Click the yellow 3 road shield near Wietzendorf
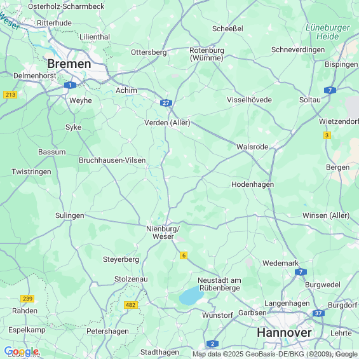Screen dimensions: 359x359 [x=327, y=135]
